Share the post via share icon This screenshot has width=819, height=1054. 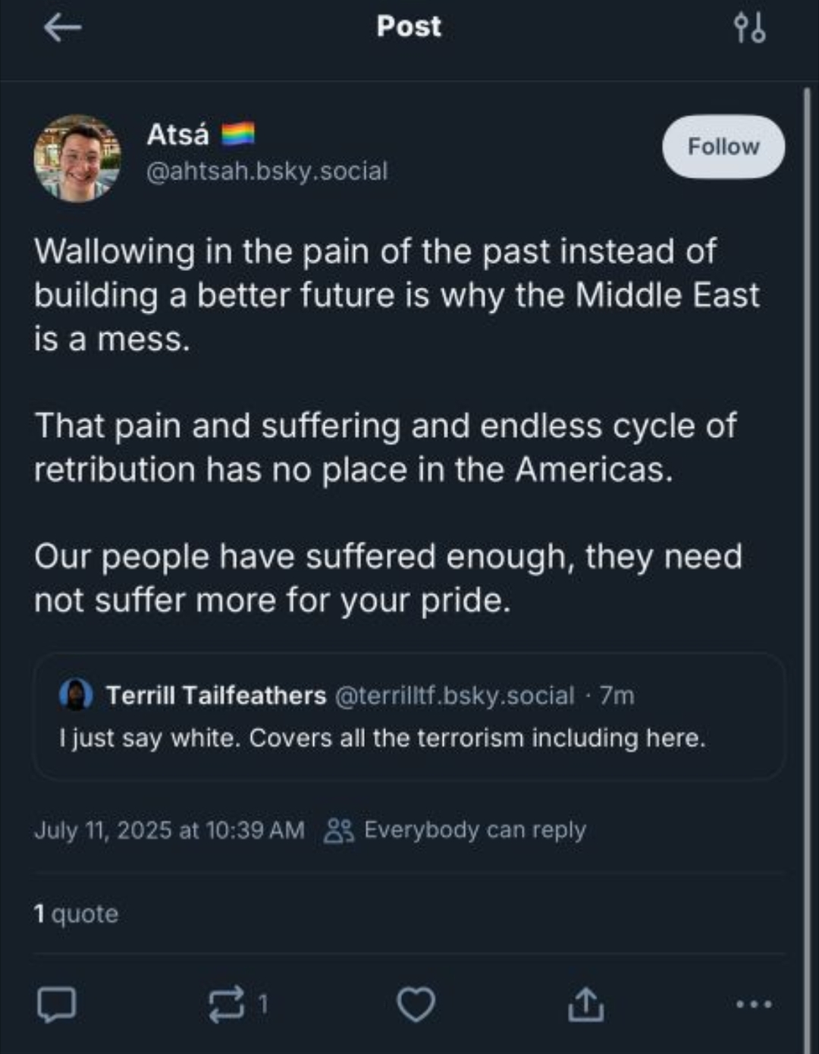pyautogui.click(x=586, y=1004)
